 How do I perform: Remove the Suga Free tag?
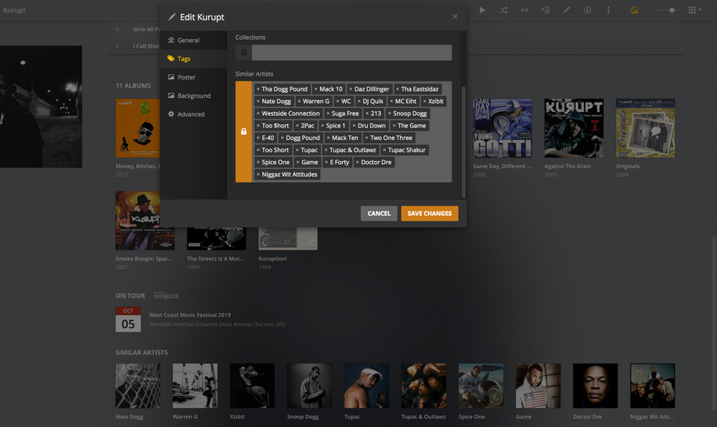coord(328,113)
